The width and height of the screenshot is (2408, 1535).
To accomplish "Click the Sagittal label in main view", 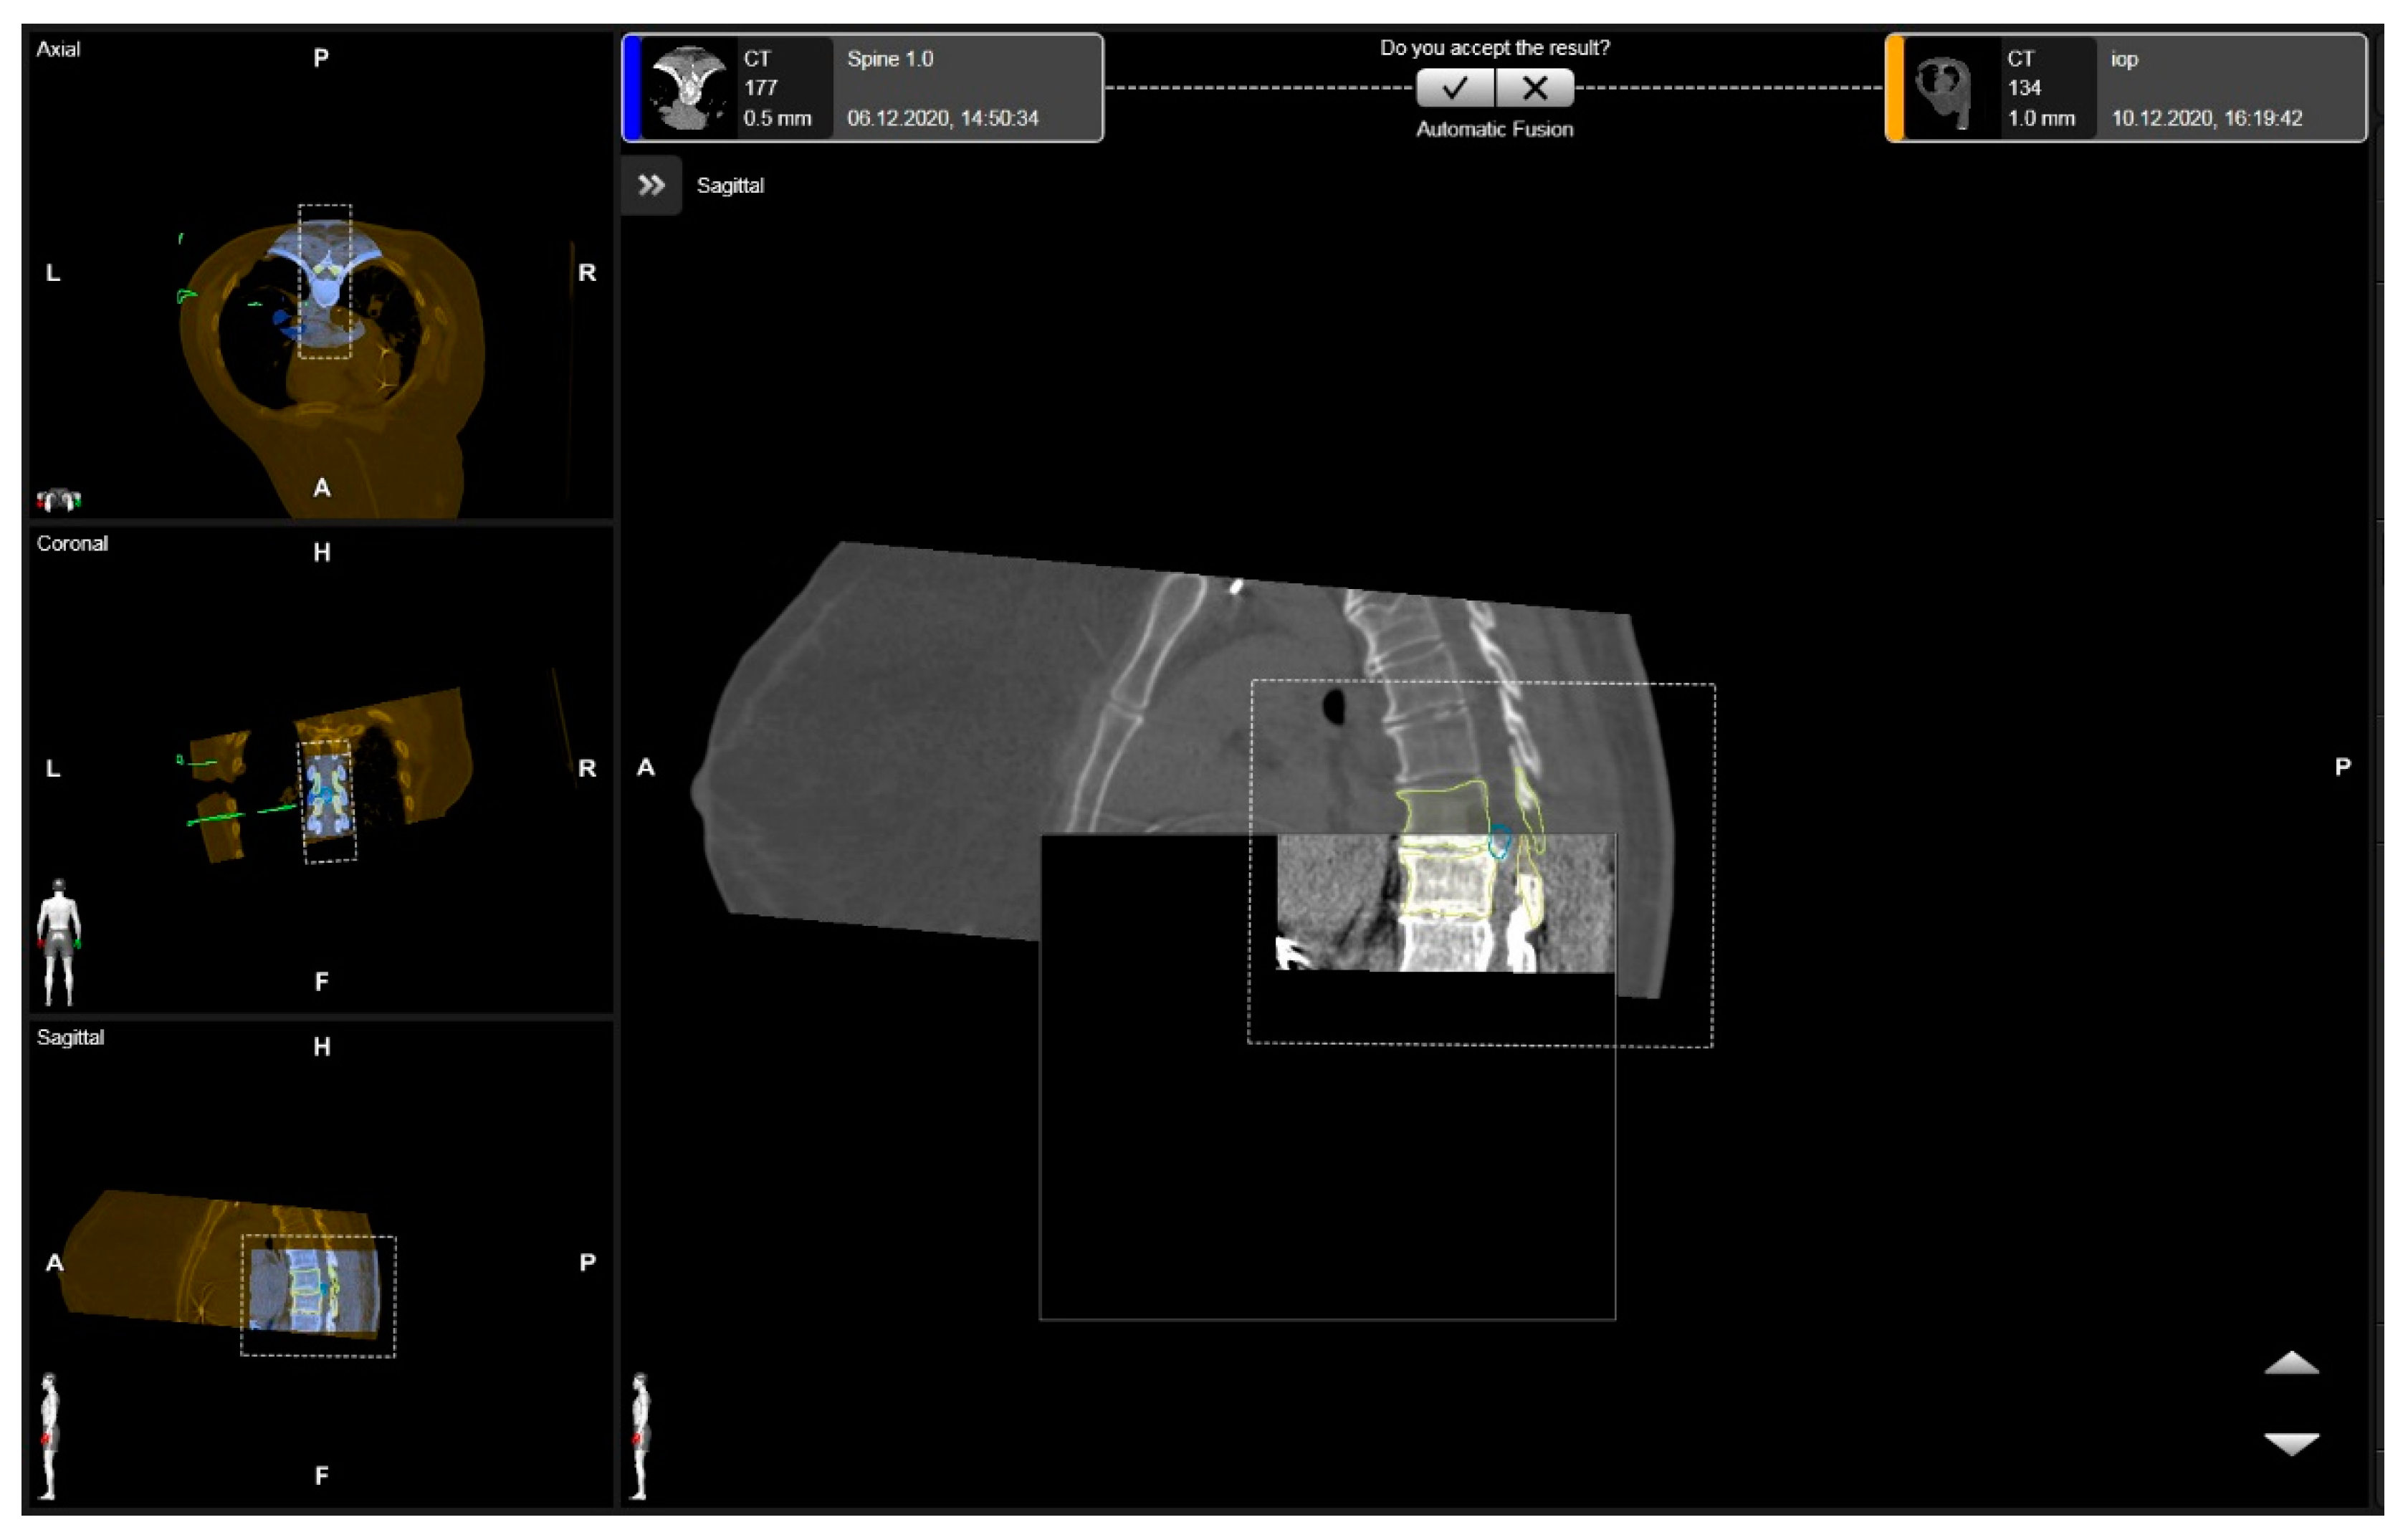I will [x=730, y=185].
